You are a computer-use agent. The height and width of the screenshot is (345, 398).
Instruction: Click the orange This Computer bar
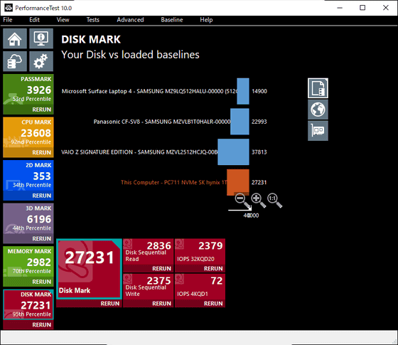point(238,182)
